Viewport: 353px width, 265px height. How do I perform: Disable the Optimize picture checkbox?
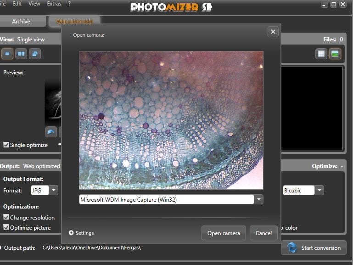[x=6, y=227]
